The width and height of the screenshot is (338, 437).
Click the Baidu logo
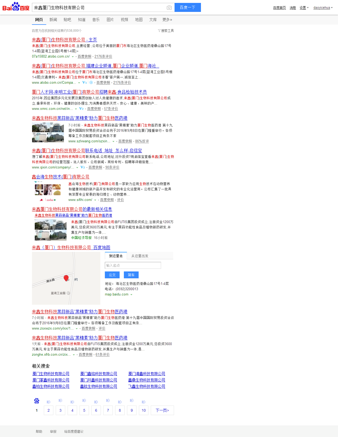[x=16, y=7]
